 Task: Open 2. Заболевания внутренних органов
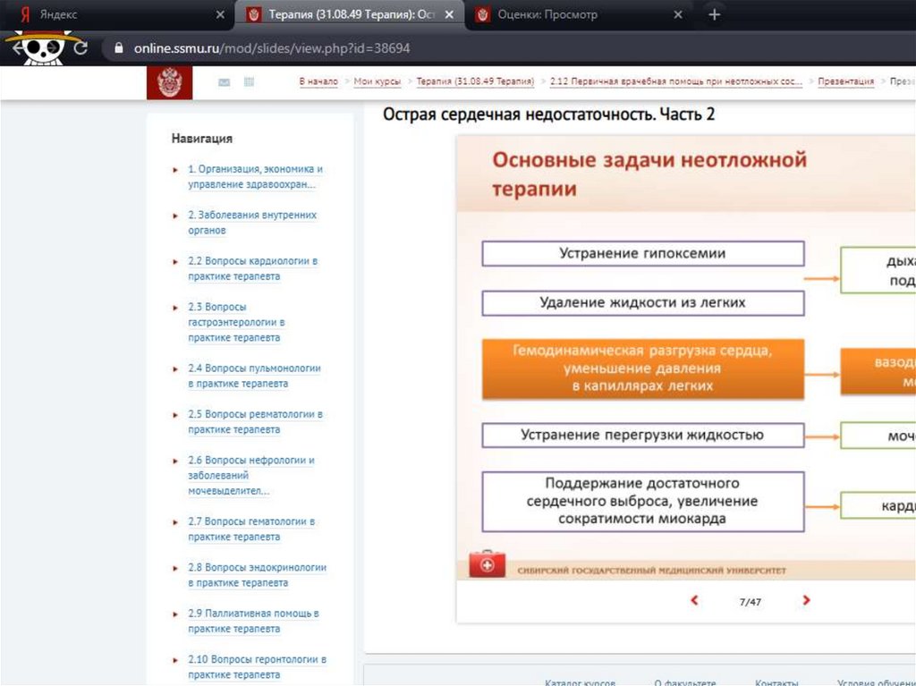coord(252,223)
